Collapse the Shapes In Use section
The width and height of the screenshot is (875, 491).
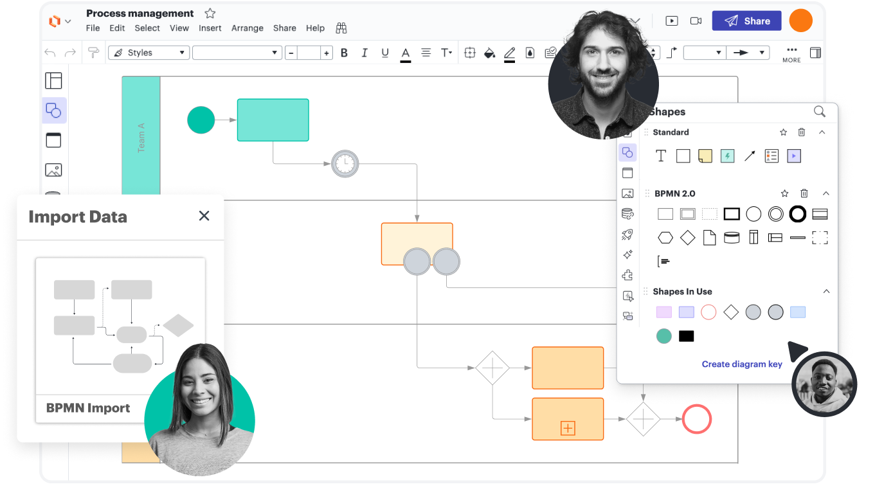coord(826,291)
